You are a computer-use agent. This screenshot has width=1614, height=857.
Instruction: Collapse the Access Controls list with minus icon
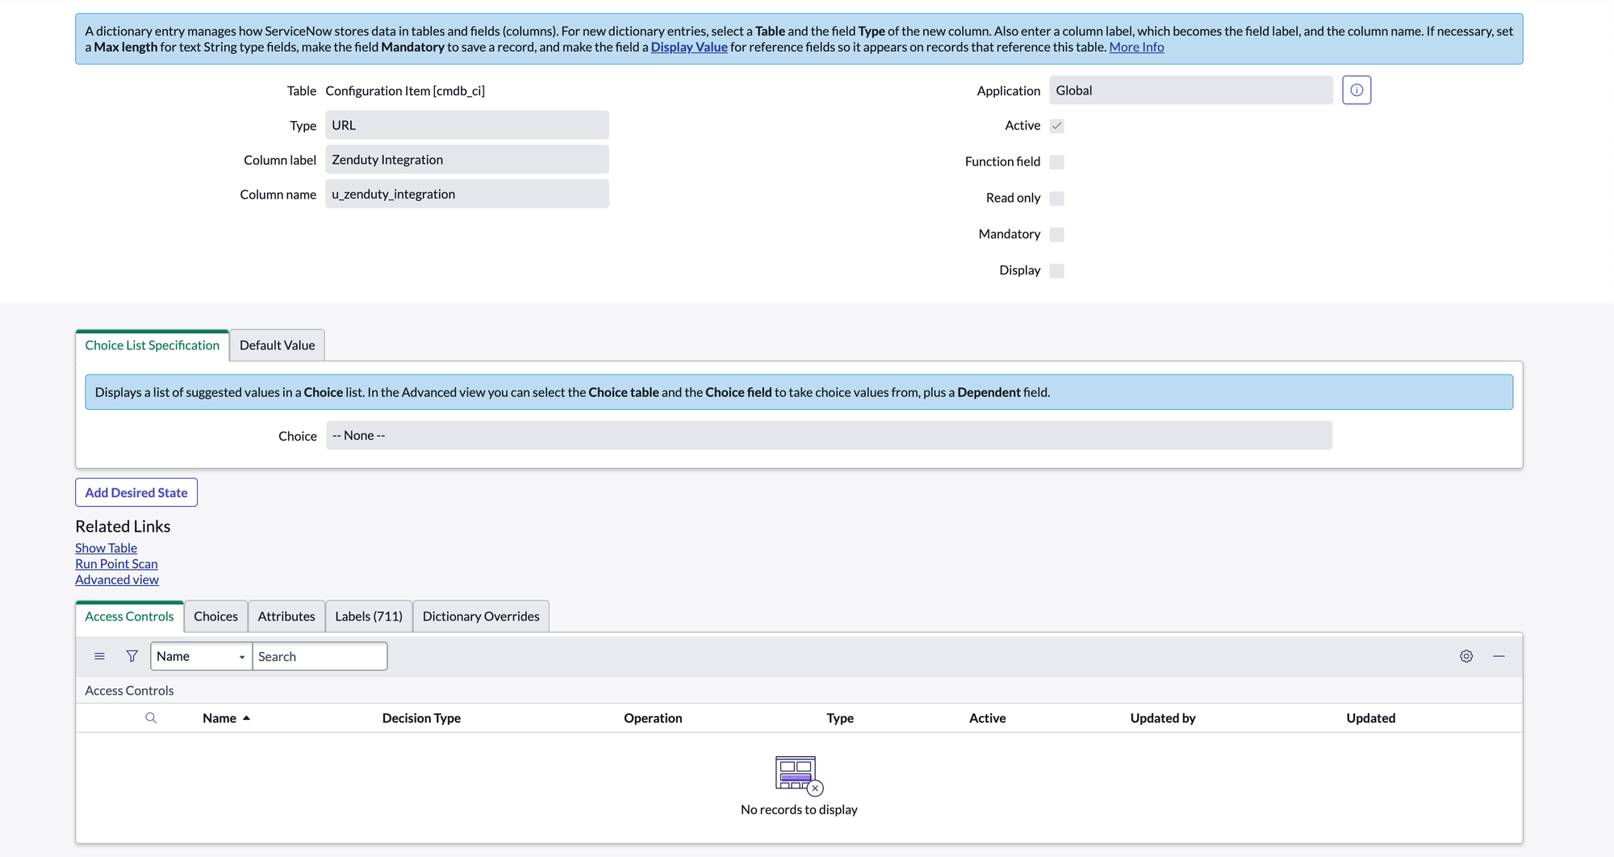(x=1499, y=657)
